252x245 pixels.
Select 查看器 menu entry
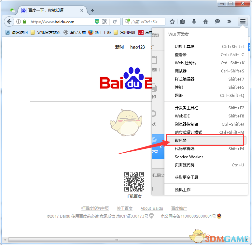(206, 55)
